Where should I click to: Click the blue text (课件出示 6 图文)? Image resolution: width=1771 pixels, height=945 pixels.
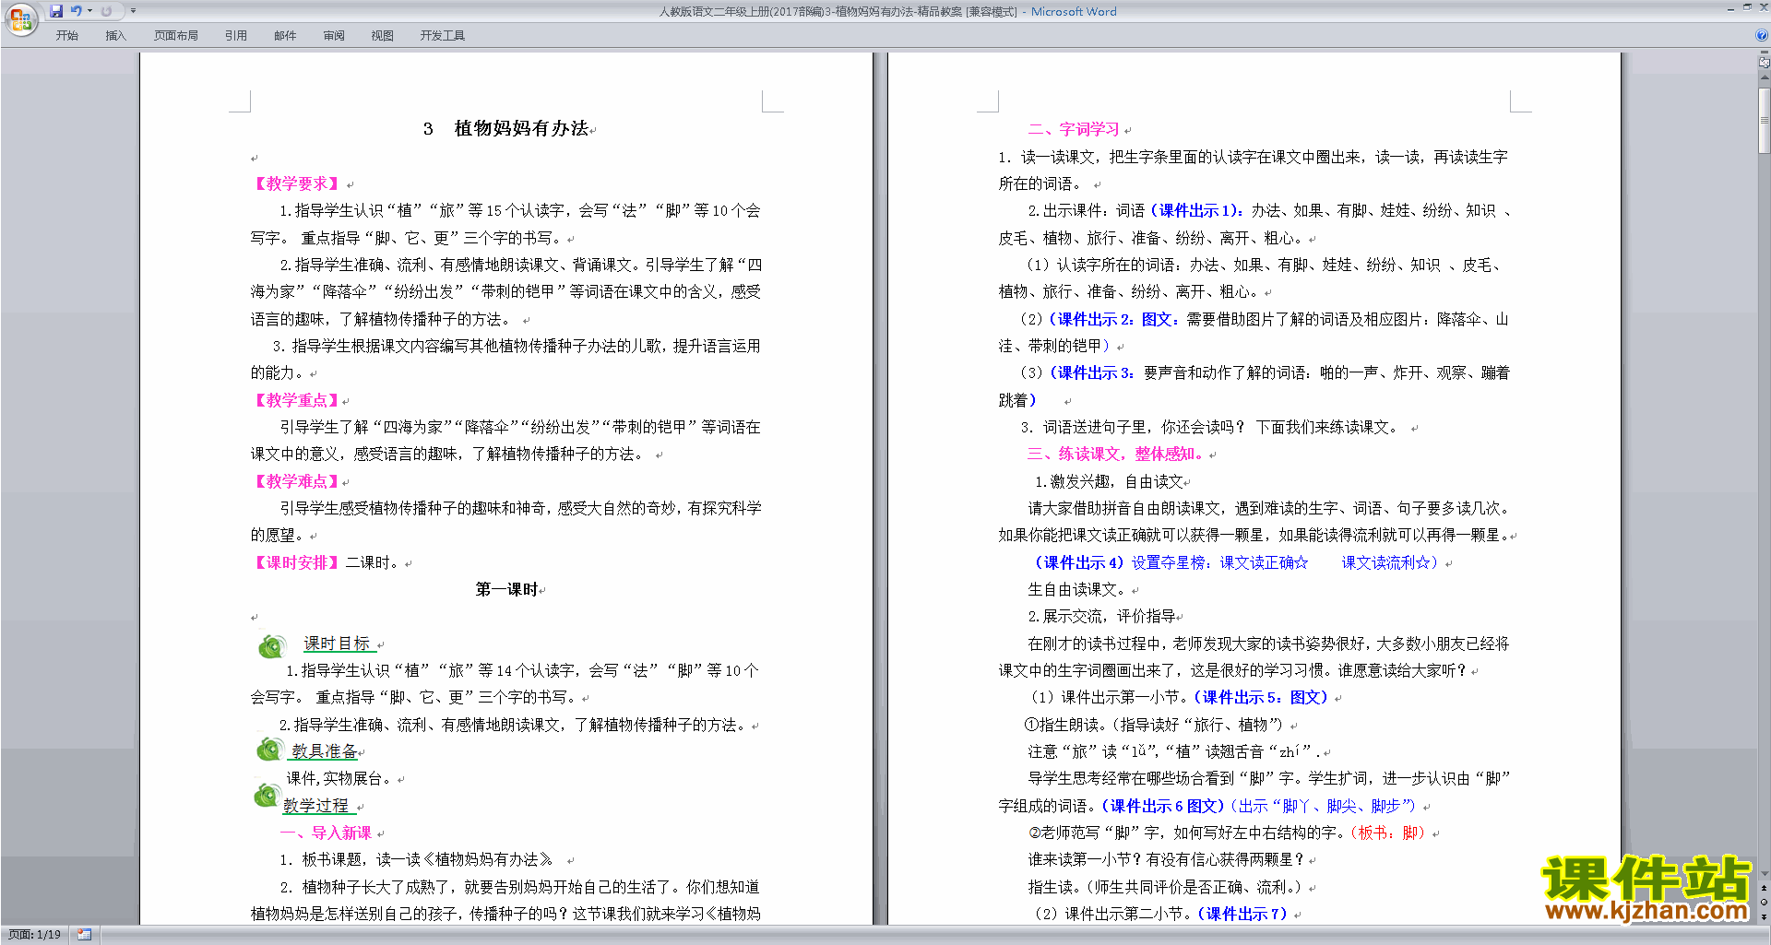[1163, 806]
